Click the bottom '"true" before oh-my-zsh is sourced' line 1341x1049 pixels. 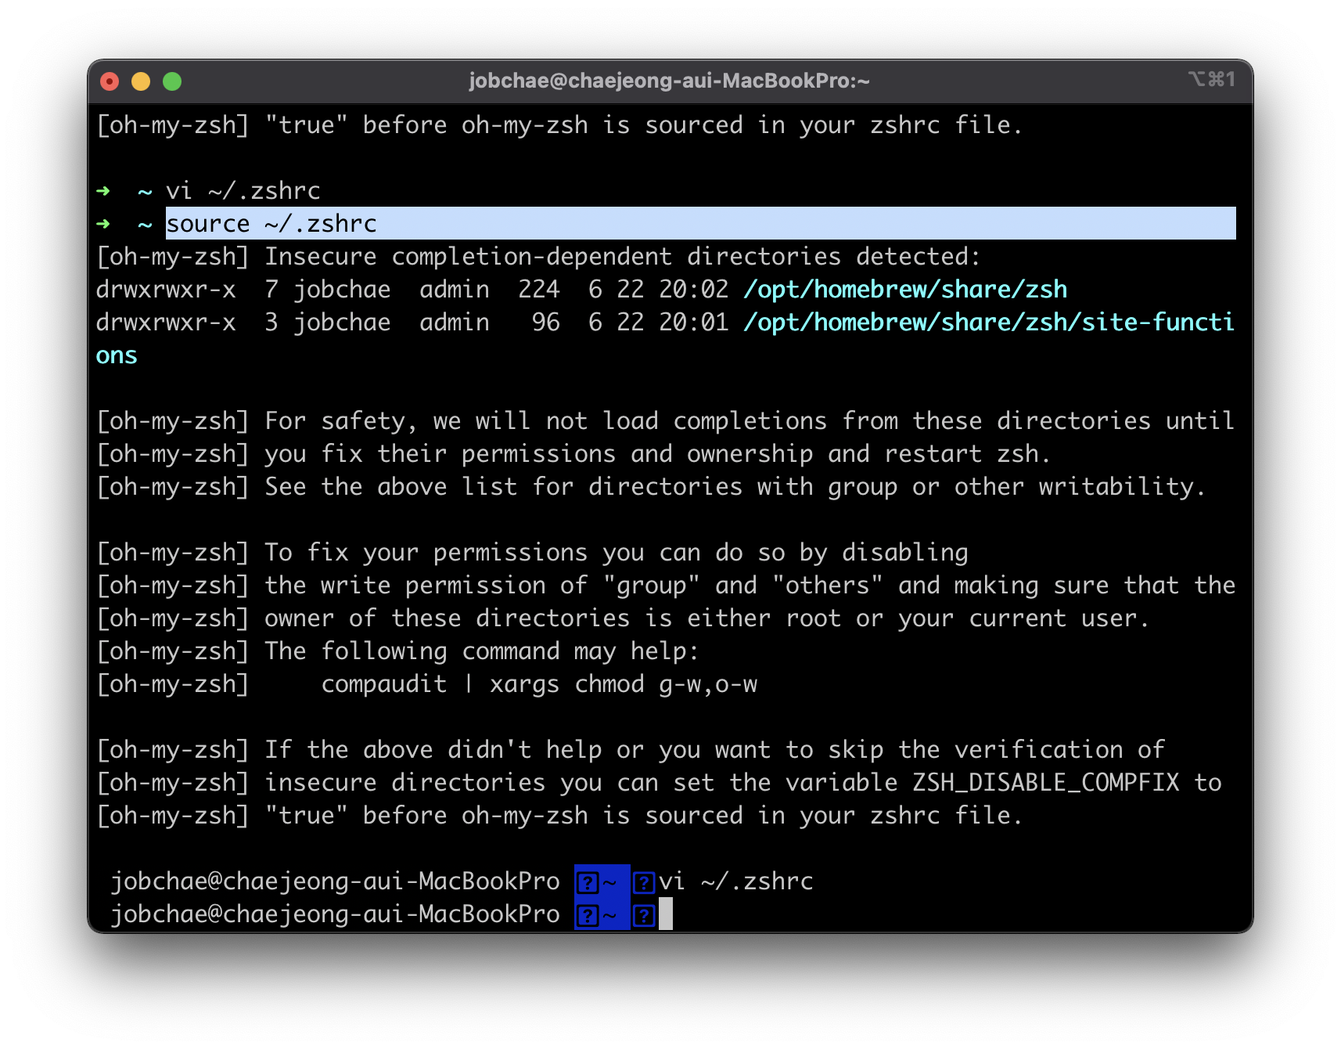point(559,816)
